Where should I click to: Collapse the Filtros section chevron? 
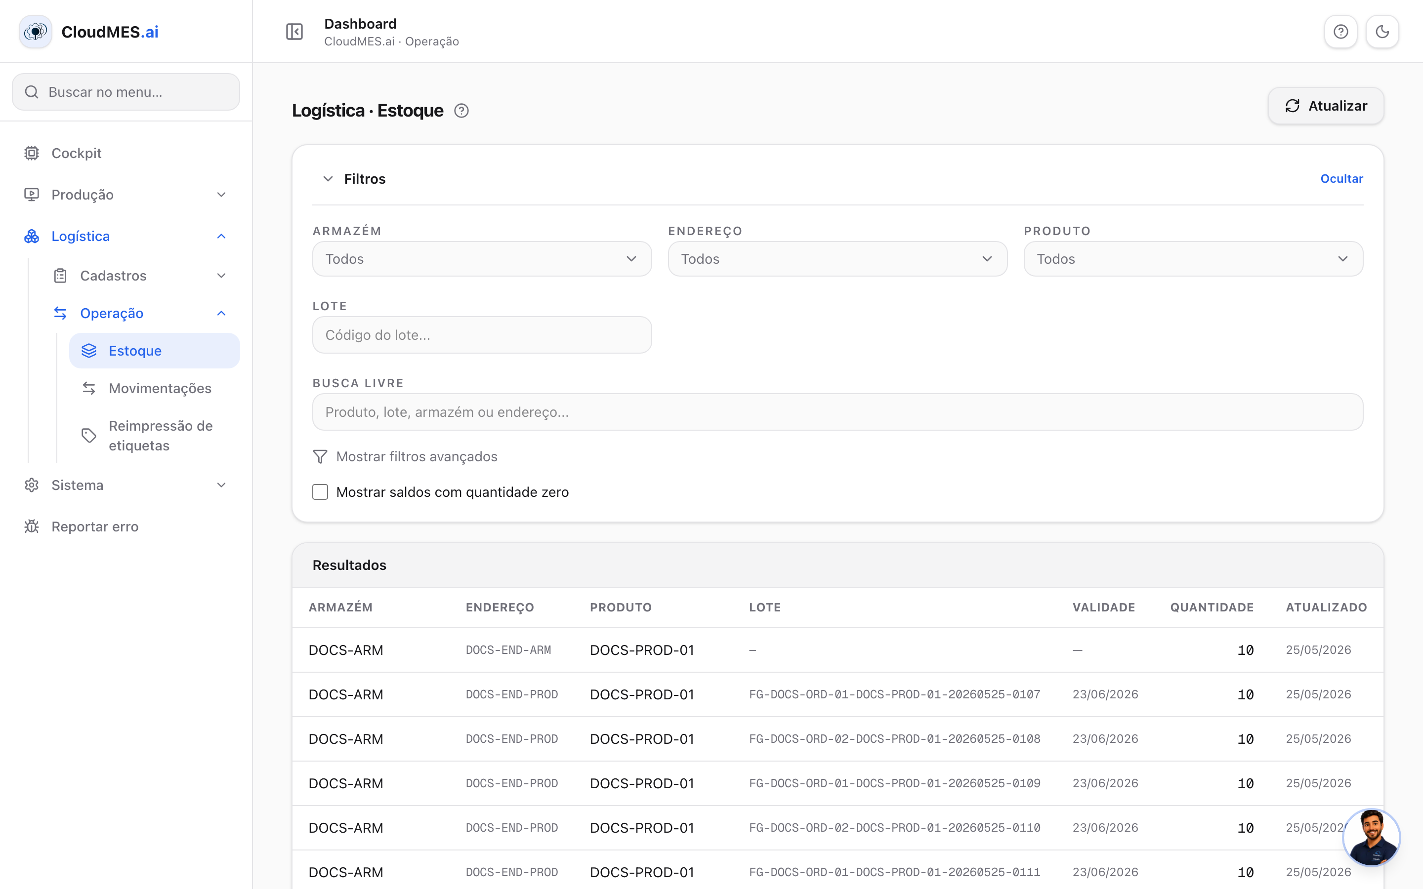pyautogui.click(x=328, y=179)
